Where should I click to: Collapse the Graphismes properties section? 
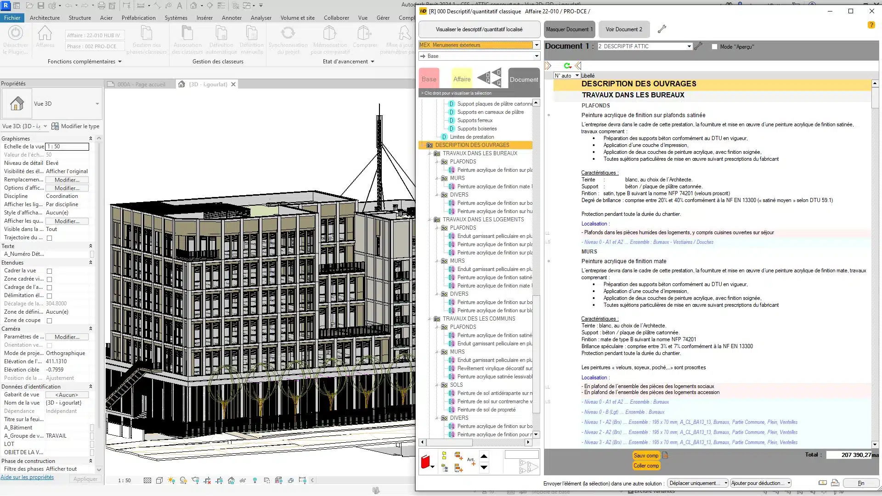click(x=90, y=139)
